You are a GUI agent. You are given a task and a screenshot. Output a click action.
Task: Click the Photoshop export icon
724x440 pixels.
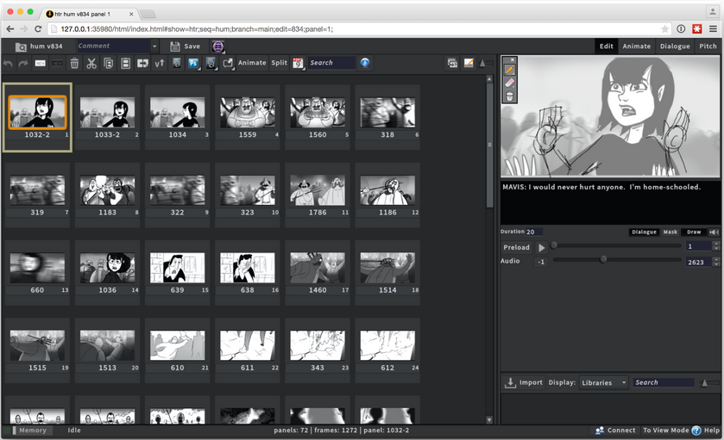[193, 63]
